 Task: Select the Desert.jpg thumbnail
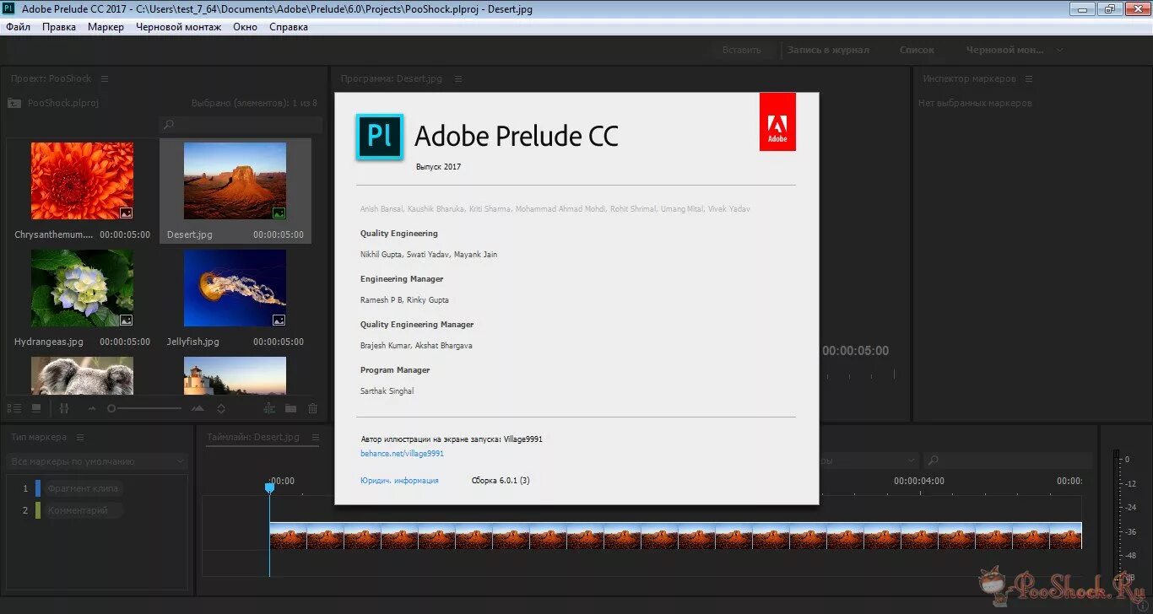point(235,180)
